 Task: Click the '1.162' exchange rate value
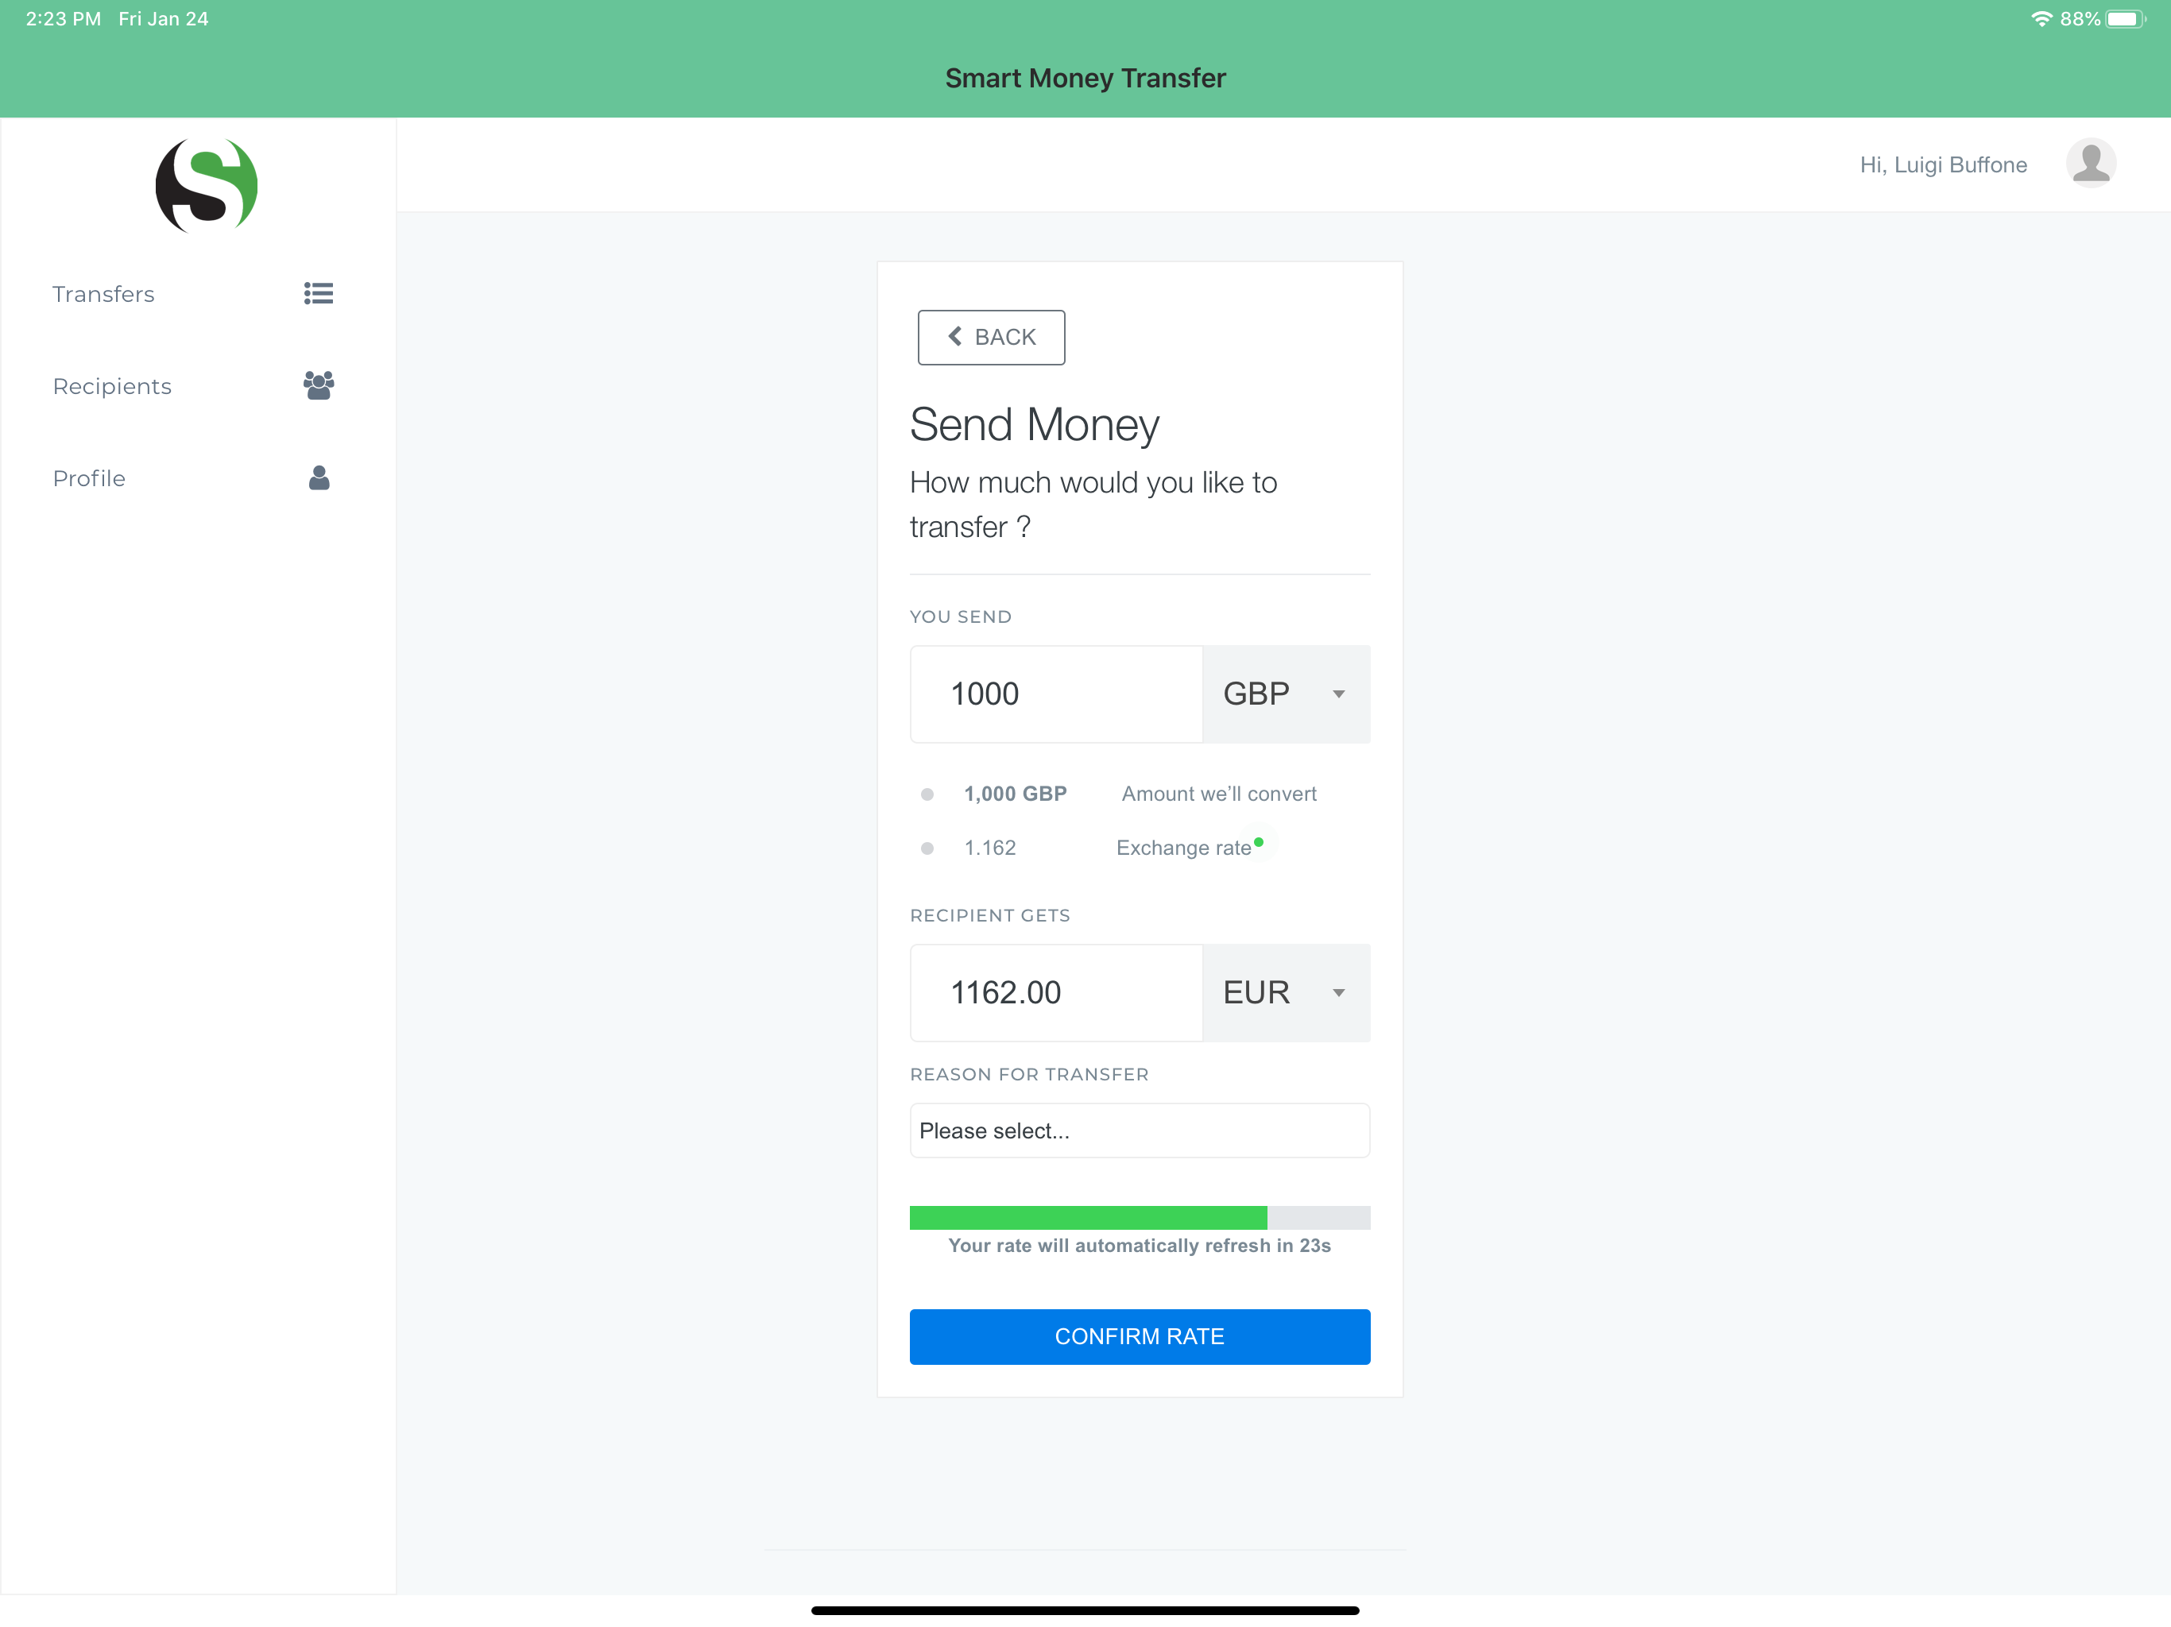[989, 847]
